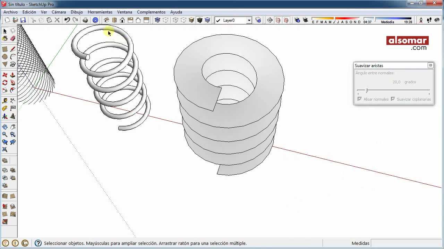Activate the Move tool
This screenshot has height=249, width=444.
tap(5, 75)
